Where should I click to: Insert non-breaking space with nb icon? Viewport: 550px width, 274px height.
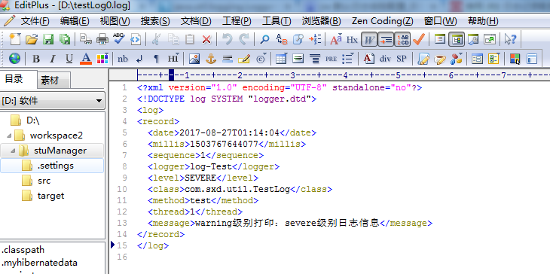[x=122, y=59]
